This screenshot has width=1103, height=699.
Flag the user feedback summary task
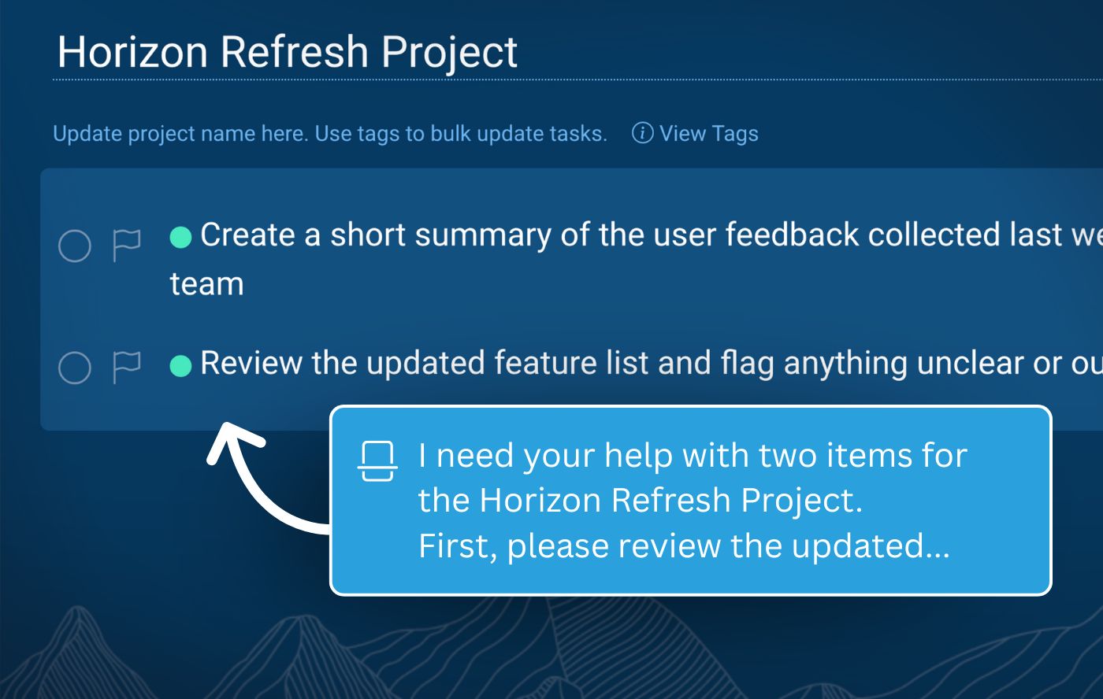click(x=126, y=245)
